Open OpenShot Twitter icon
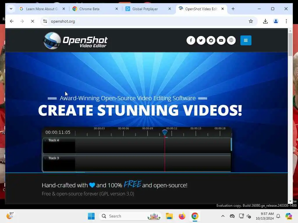 (x=201, y=40)
